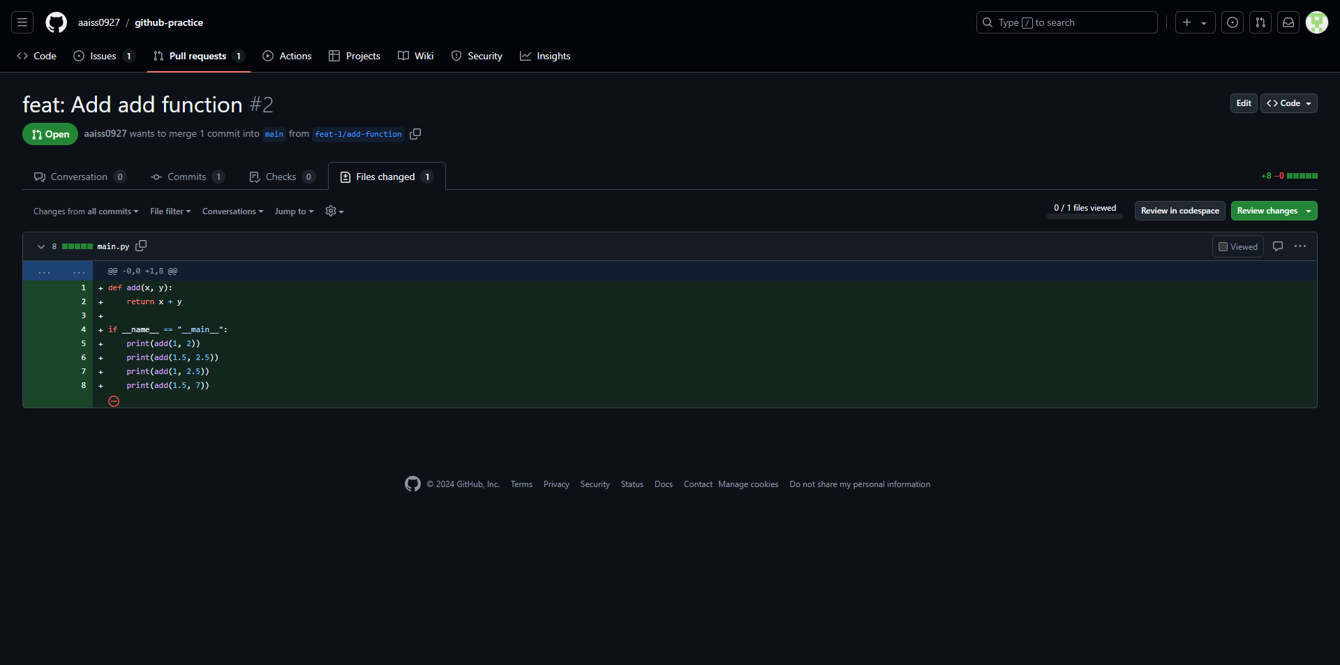Open the Code dropdown beside Edit

tap(1288, 103)
